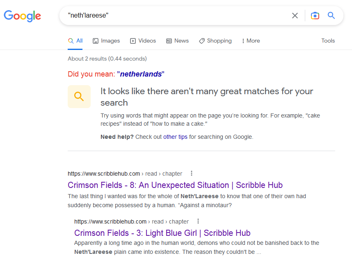352x269 pixels.
Task: Click the magnifying glass search button
Action: pyautogui.click(x=331, y=16)
